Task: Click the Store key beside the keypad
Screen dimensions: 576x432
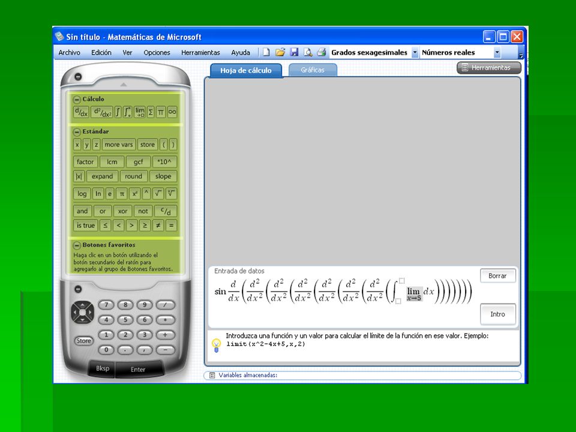Action: click(83, 341)
